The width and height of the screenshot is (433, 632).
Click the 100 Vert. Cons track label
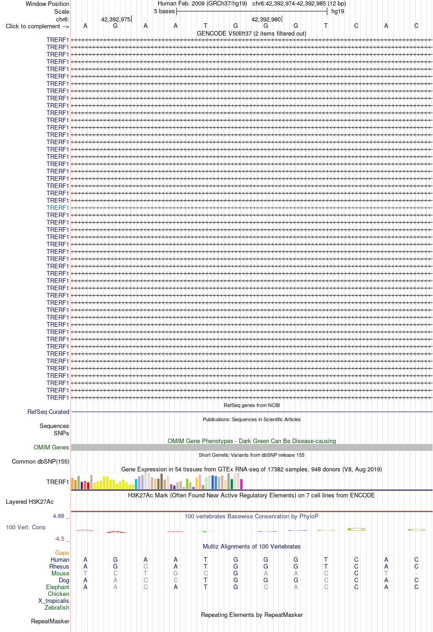point(26,527)
